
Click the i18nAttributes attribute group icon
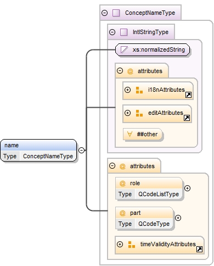pyautogui.click(x=139, y=90)
